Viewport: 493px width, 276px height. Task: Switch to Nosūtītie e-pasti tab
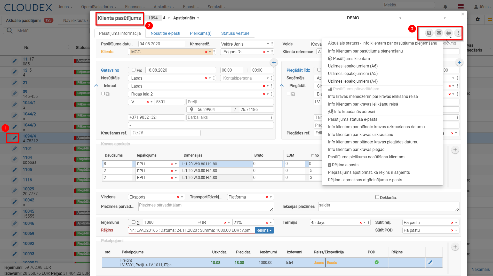click(165, 33)
